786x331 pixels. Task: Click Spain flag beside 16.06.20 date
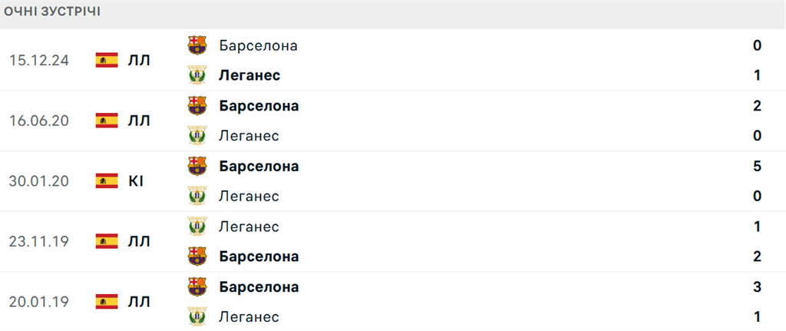click(x=107, y=121)
